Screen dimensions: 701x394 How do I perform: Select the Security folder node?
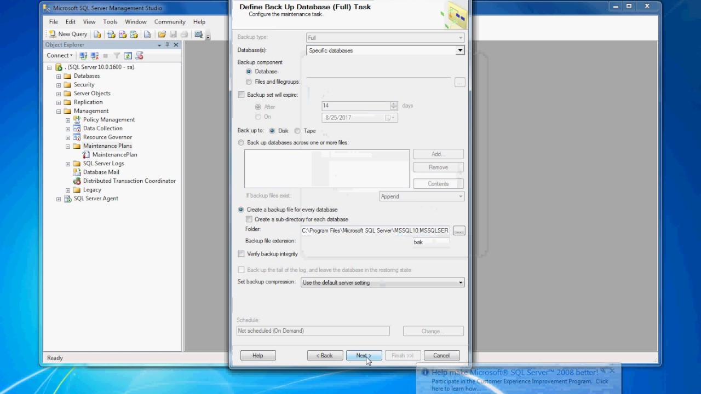tap(84, 85)
